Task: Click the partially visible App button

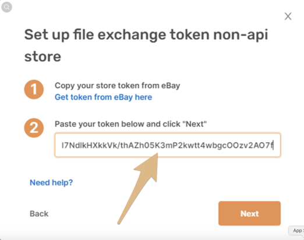Action: tap(296, 231)
